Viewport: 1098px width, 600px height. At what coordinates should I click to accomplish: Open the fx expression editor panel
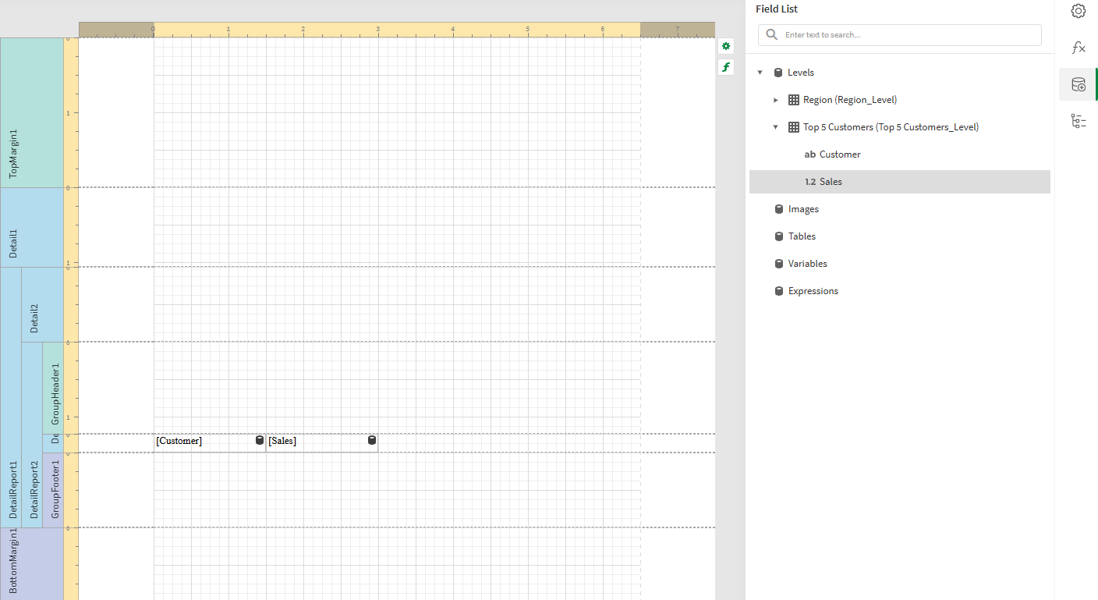[1079, 48]
